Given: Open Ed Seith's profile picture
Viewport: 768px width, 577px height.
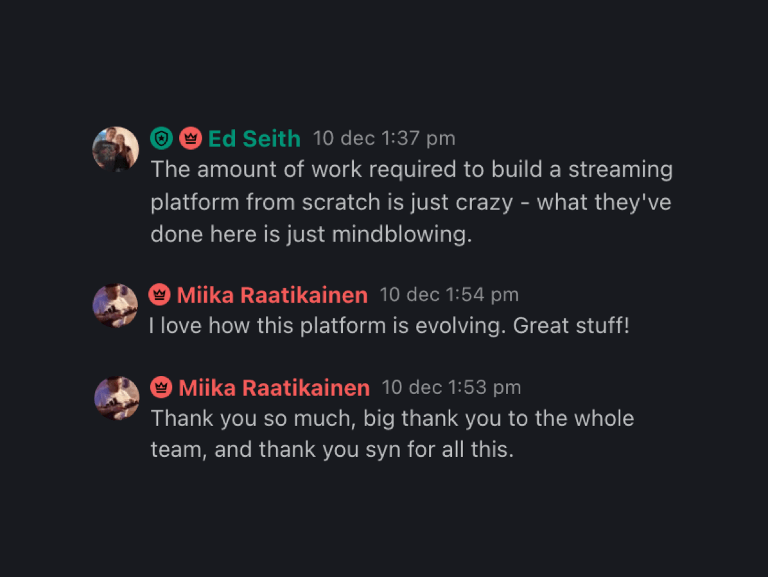Looking at the screenshot, I should pos(116,149).
